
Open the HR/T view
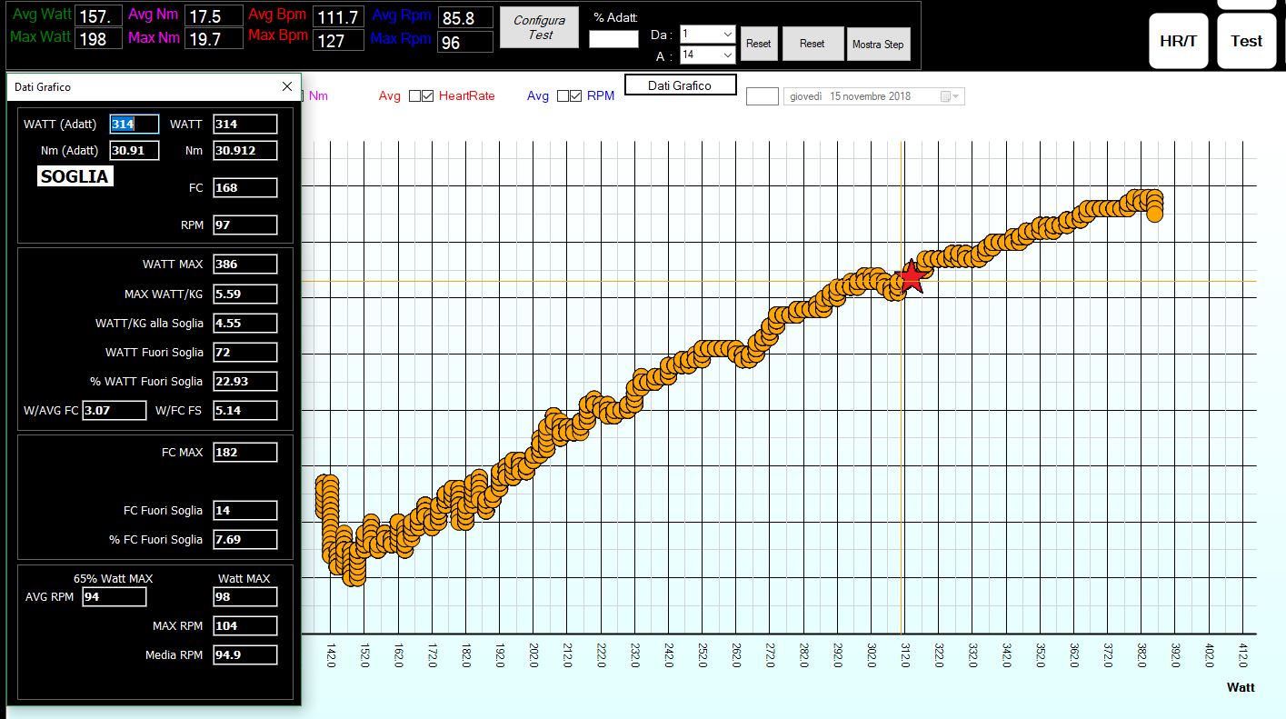pos(1179,41)
